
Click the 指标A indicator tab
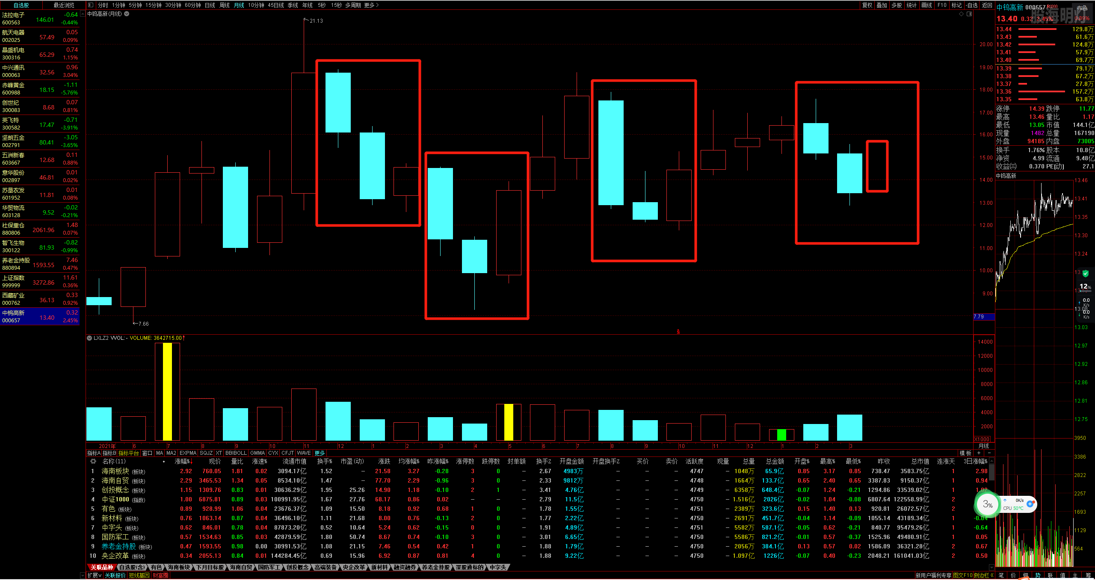(x=94, y=453)
